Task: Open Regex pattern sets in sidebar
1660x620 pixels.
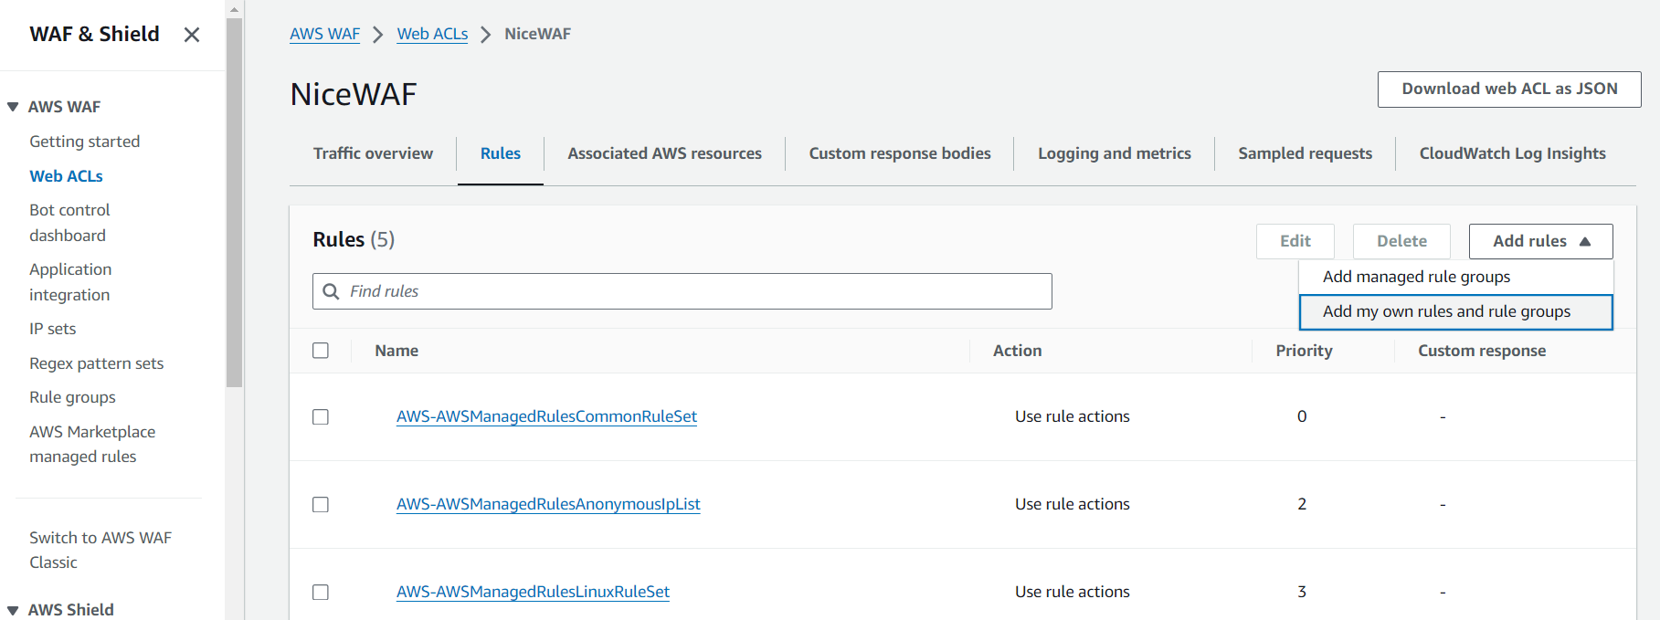Action: [97, 363]
